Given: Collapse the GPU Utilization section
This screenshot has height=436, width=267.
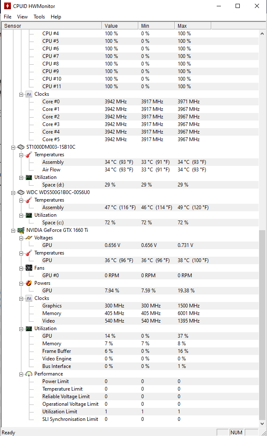Looking at the screenshot, I should pyautogui.click(x=21, y=328).
